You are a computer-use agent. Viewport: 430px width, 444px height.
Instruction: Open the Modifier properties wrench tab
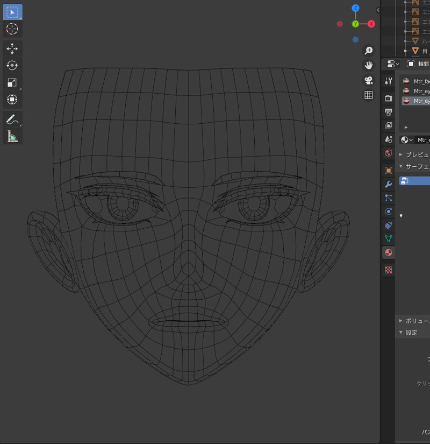[x=389, y=184]
